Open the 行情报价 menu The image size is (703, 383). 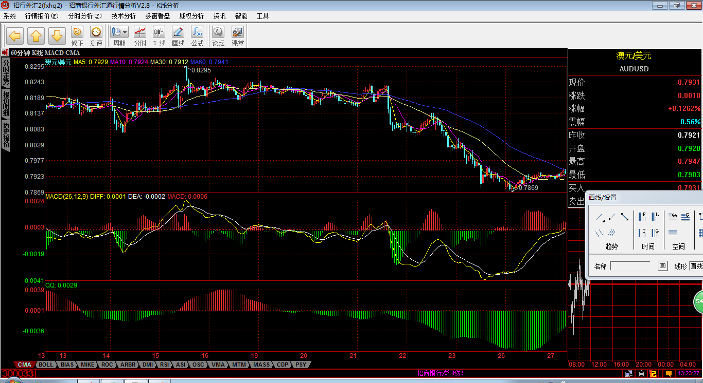pyautogui.click(x=42, y=16)
